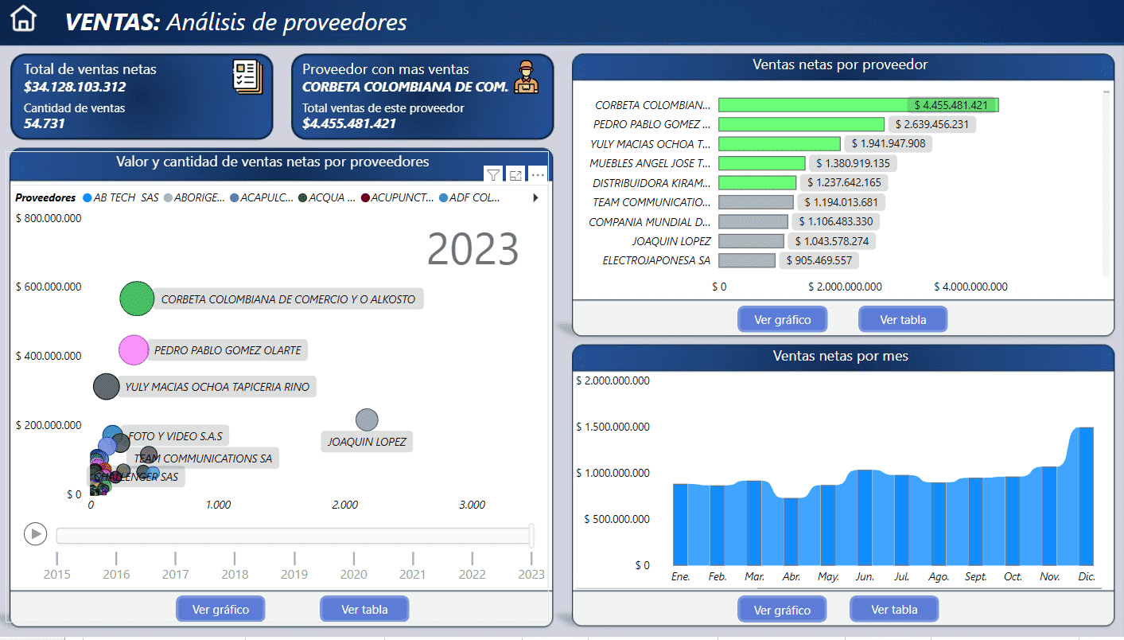Open focus mode on scatter chart
The image size is (1124, 640).
pos(515,175)
